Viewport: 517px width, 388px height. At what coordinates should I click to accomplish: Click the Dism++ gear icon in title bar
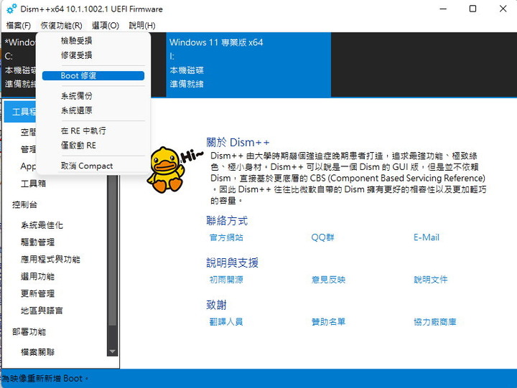[x=11, y=9]
